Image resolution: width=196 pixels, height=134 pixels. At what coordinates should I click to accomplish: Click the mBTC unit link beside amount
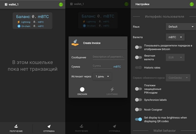(x=117, y=67)
